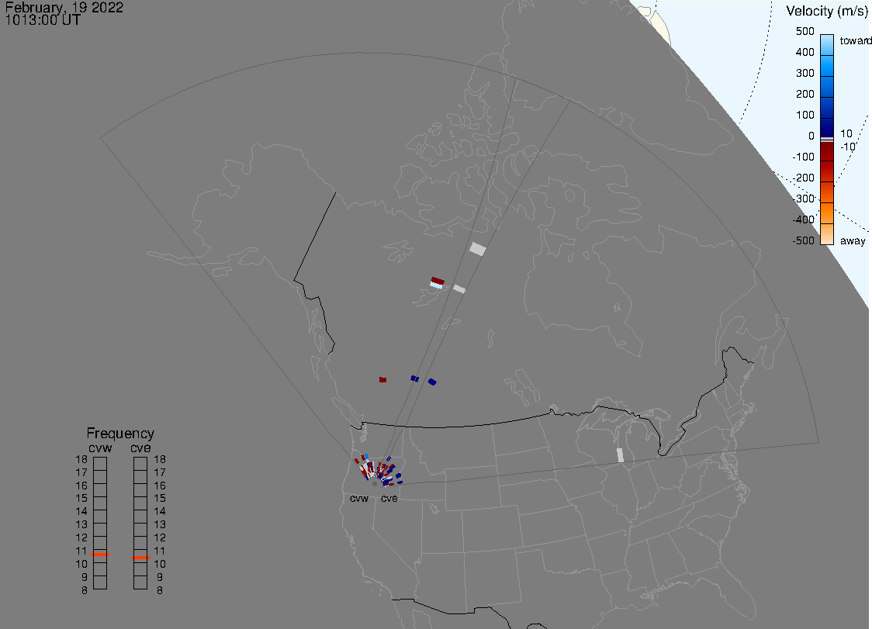872x629 pixels.
Task: Click the 18 label left of cvw bar
Action: click(x=81, y=459)
